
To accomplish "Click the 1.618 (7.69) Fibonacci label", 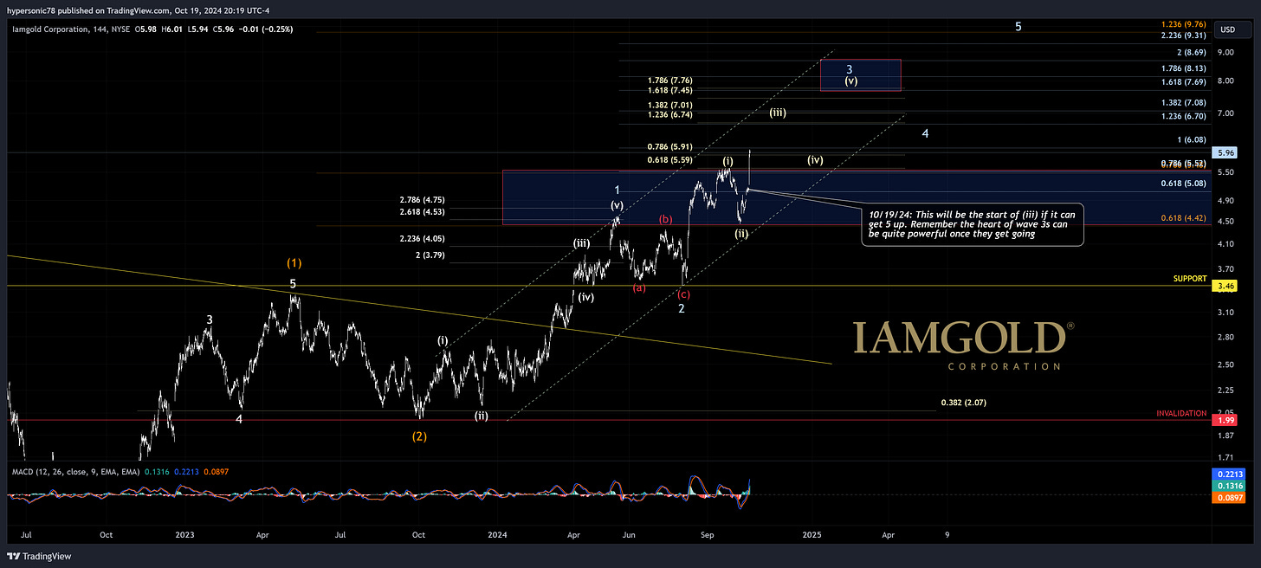I will pyautogui.click(x=1183, y=81).
